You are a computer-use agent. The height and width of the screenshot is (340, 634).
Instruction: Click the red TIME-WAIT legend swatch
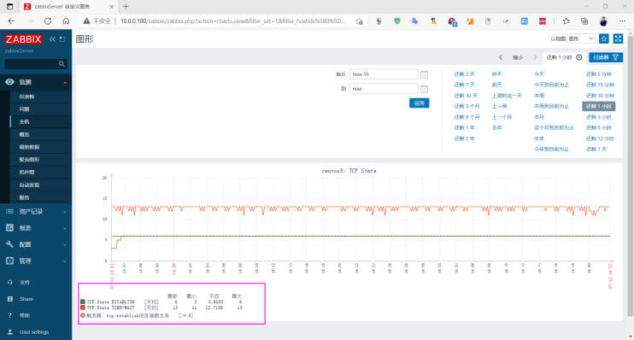pyautogui.click(x=83, y=308)
